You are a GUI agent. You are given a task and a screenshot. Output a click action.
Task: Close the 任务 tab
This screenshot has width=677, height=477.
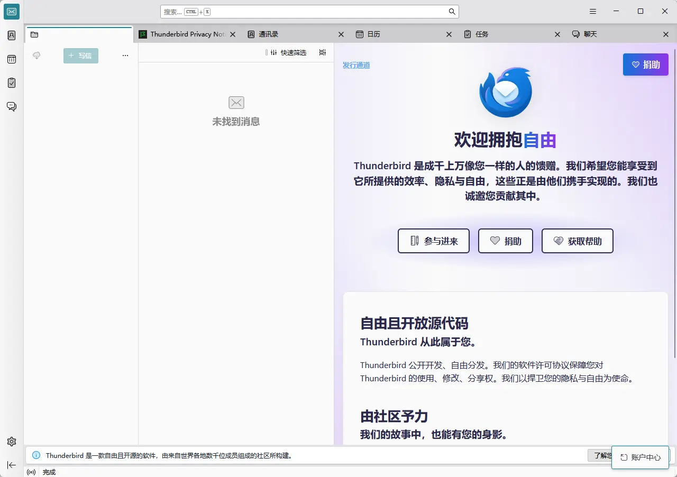(557, 34)
